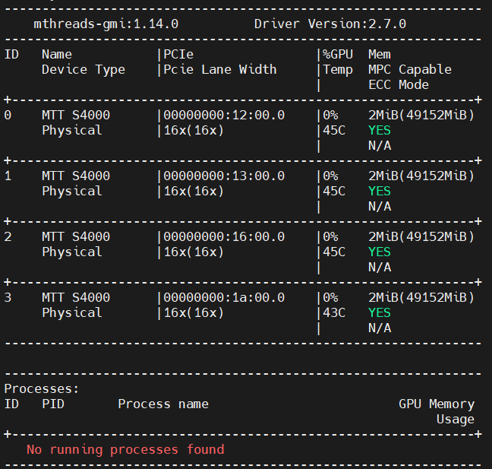Click the Process name column header
The width and height of the screenshot is (492, 469).
click(163, 404)
